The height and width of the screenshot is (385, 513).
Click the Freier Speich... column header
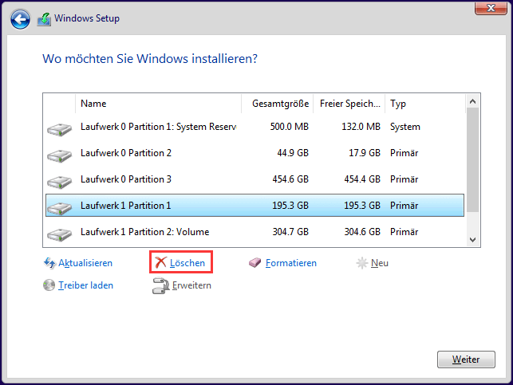pyautogui.click(x=349, y=104)
